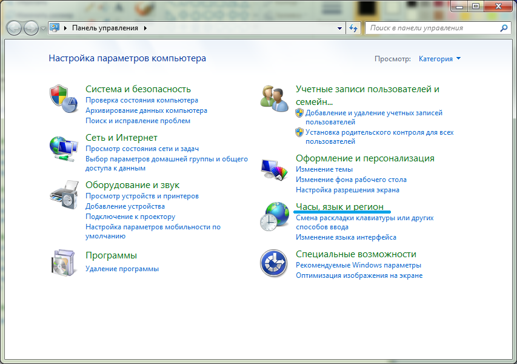Open Удаление программы link
The width and height of the screenshot is (517, 364).
click(122, 269)
